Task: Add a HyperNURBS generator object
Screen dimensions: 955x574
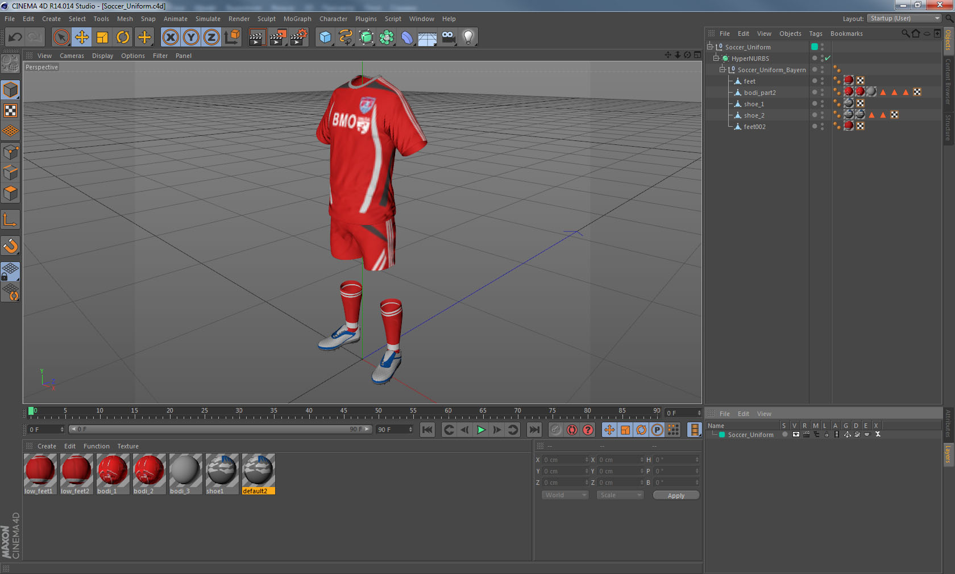Action: tap(367, 38)
